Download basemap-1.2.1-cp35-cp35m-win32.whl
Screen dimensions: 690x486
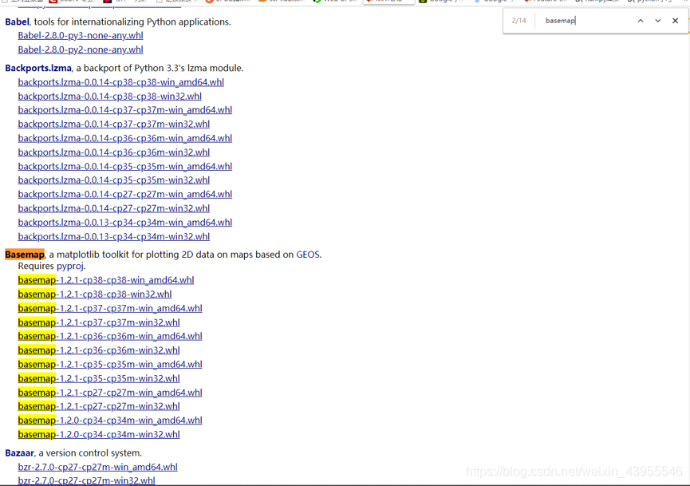99,378
